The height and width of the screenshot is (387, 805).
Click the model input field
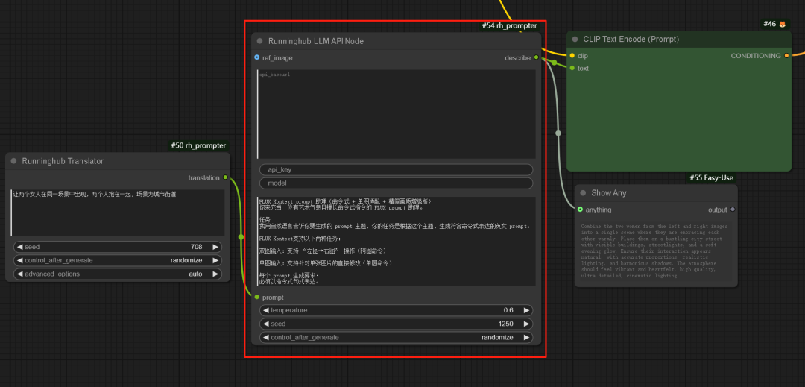click(396, 183)
